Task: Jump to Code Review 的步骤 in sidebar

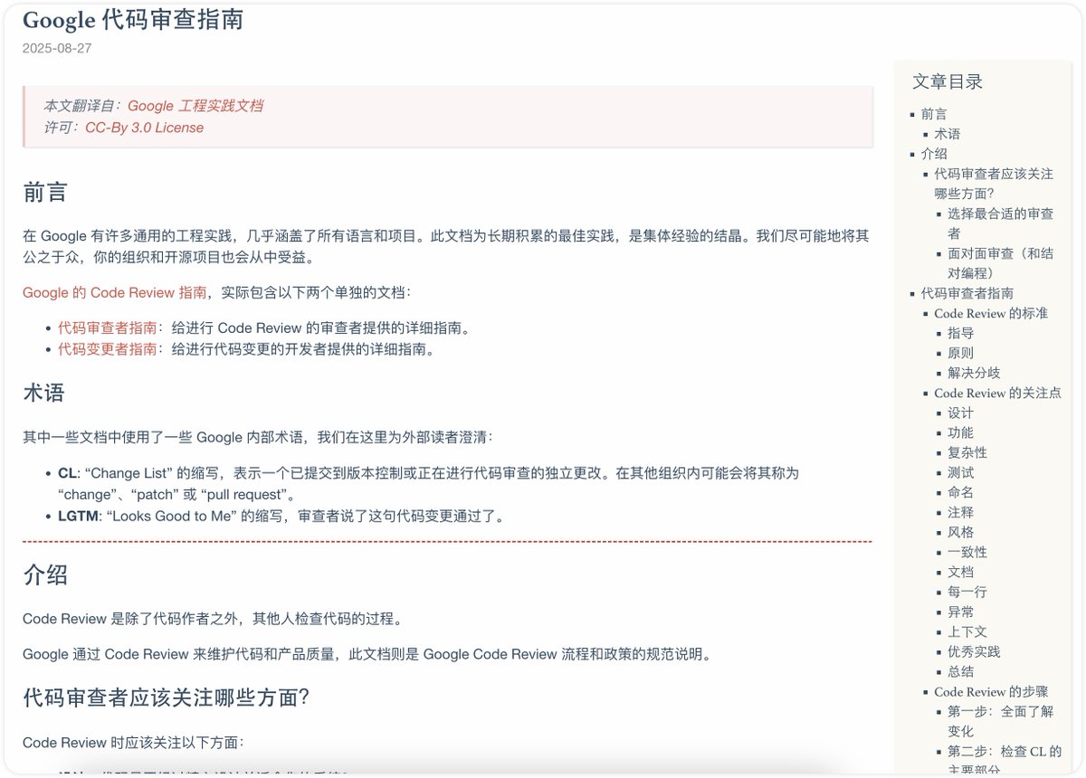Action: (x=991, y=691)
